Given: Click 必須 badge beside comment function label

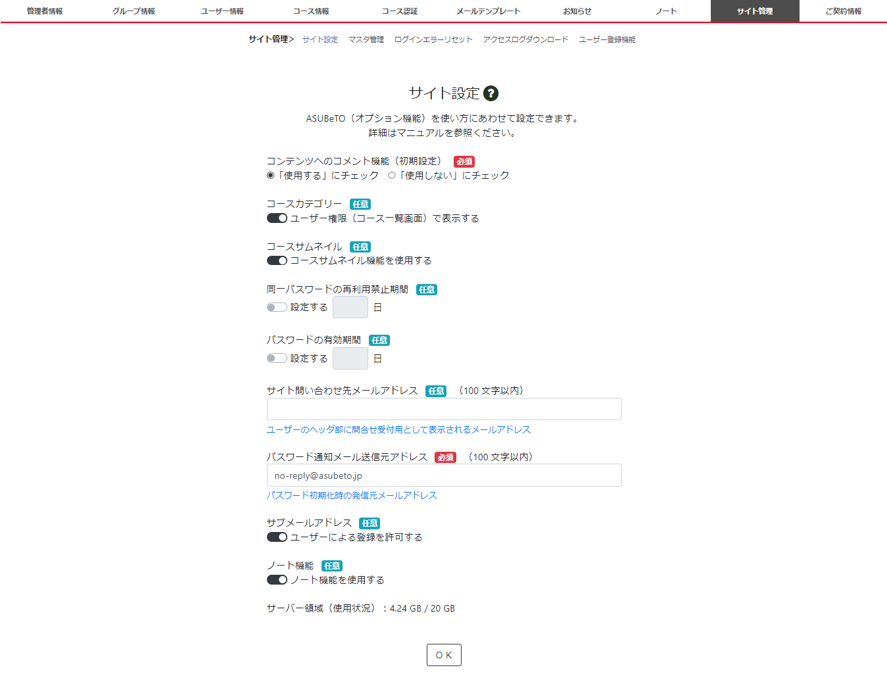Looking at the screenshot, I should pos(464,162).
